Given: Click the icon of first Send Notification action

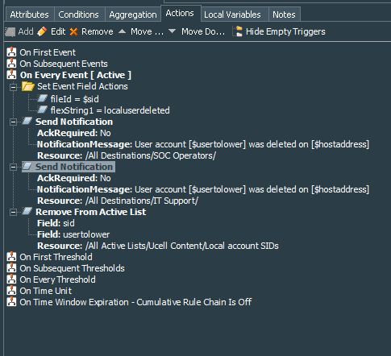Looking at the screenshot, I should point(27,121).
